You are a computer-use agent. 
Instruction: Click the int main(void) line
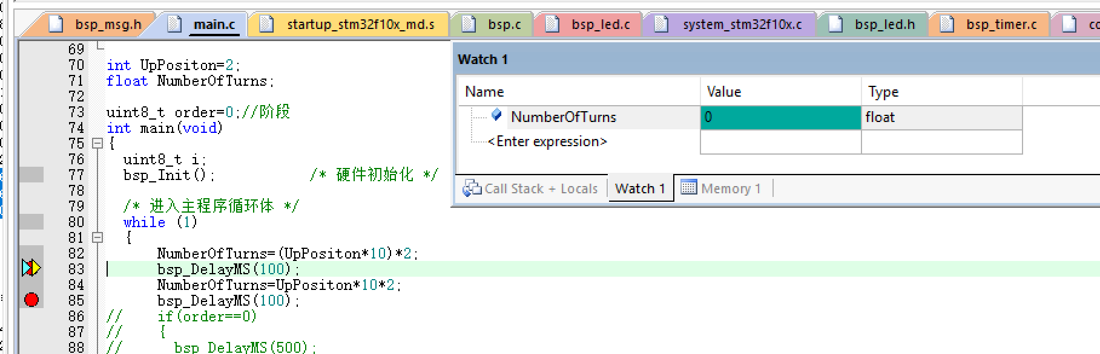[165, 128]
